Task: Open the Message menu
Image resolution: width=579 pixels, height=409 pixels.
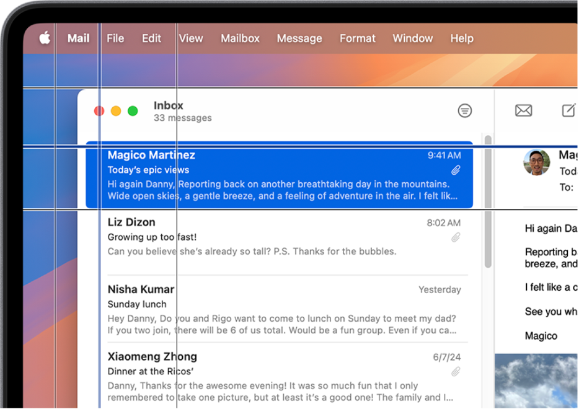Action: (299, 38)
